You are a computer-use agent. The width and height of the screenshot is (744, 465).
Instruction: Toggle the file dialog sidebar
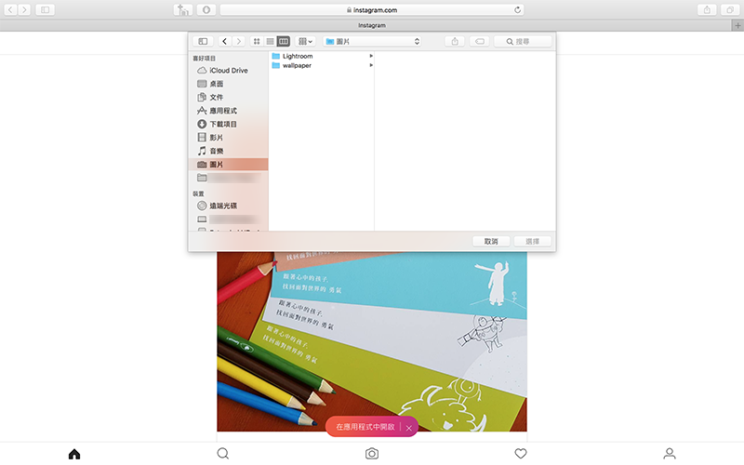pos(203,42)
